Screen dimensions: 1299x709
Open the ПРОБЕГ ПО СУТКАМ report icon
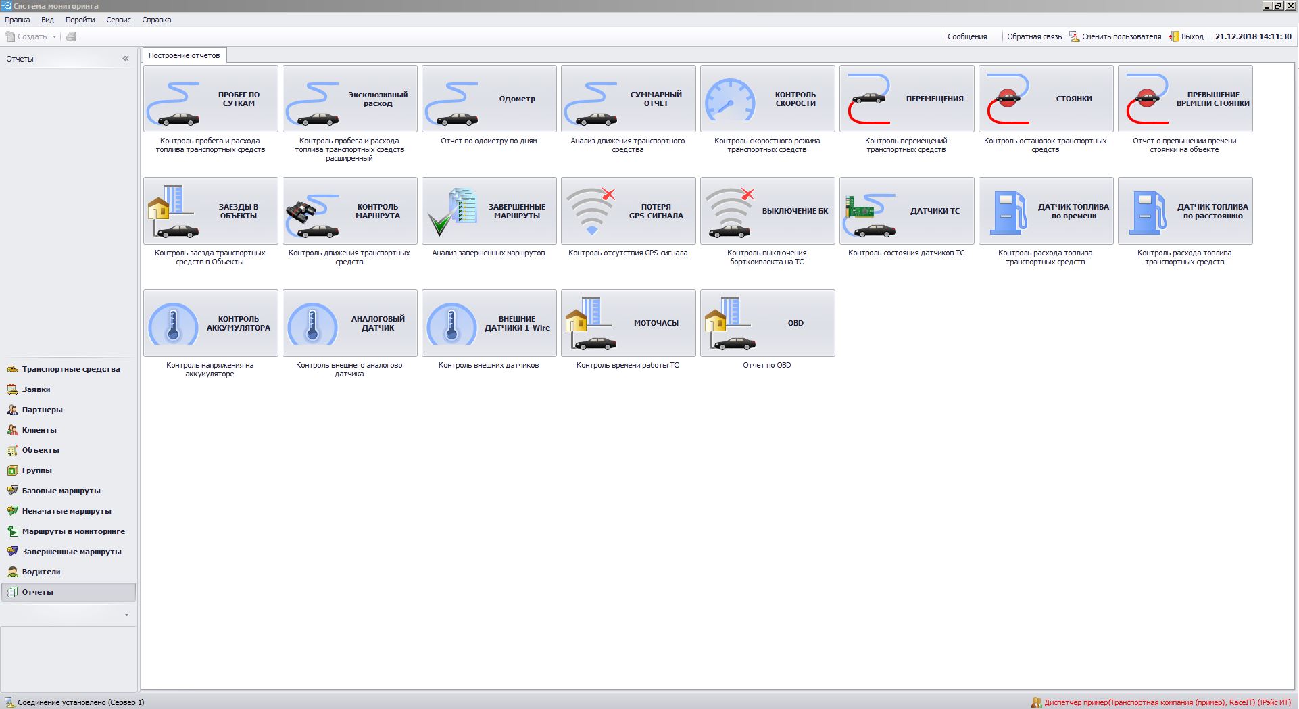pos(211,99)
